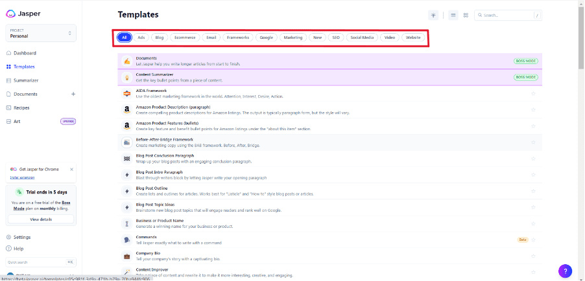This screenshot has height=281, width=585.
Task: Click View details trial button
Action: click(x=41, y=219)
